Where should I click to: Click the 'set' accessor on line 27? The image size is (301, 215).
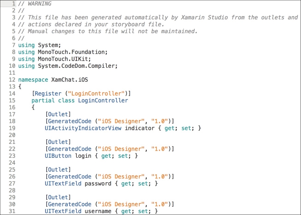(143, 183)
